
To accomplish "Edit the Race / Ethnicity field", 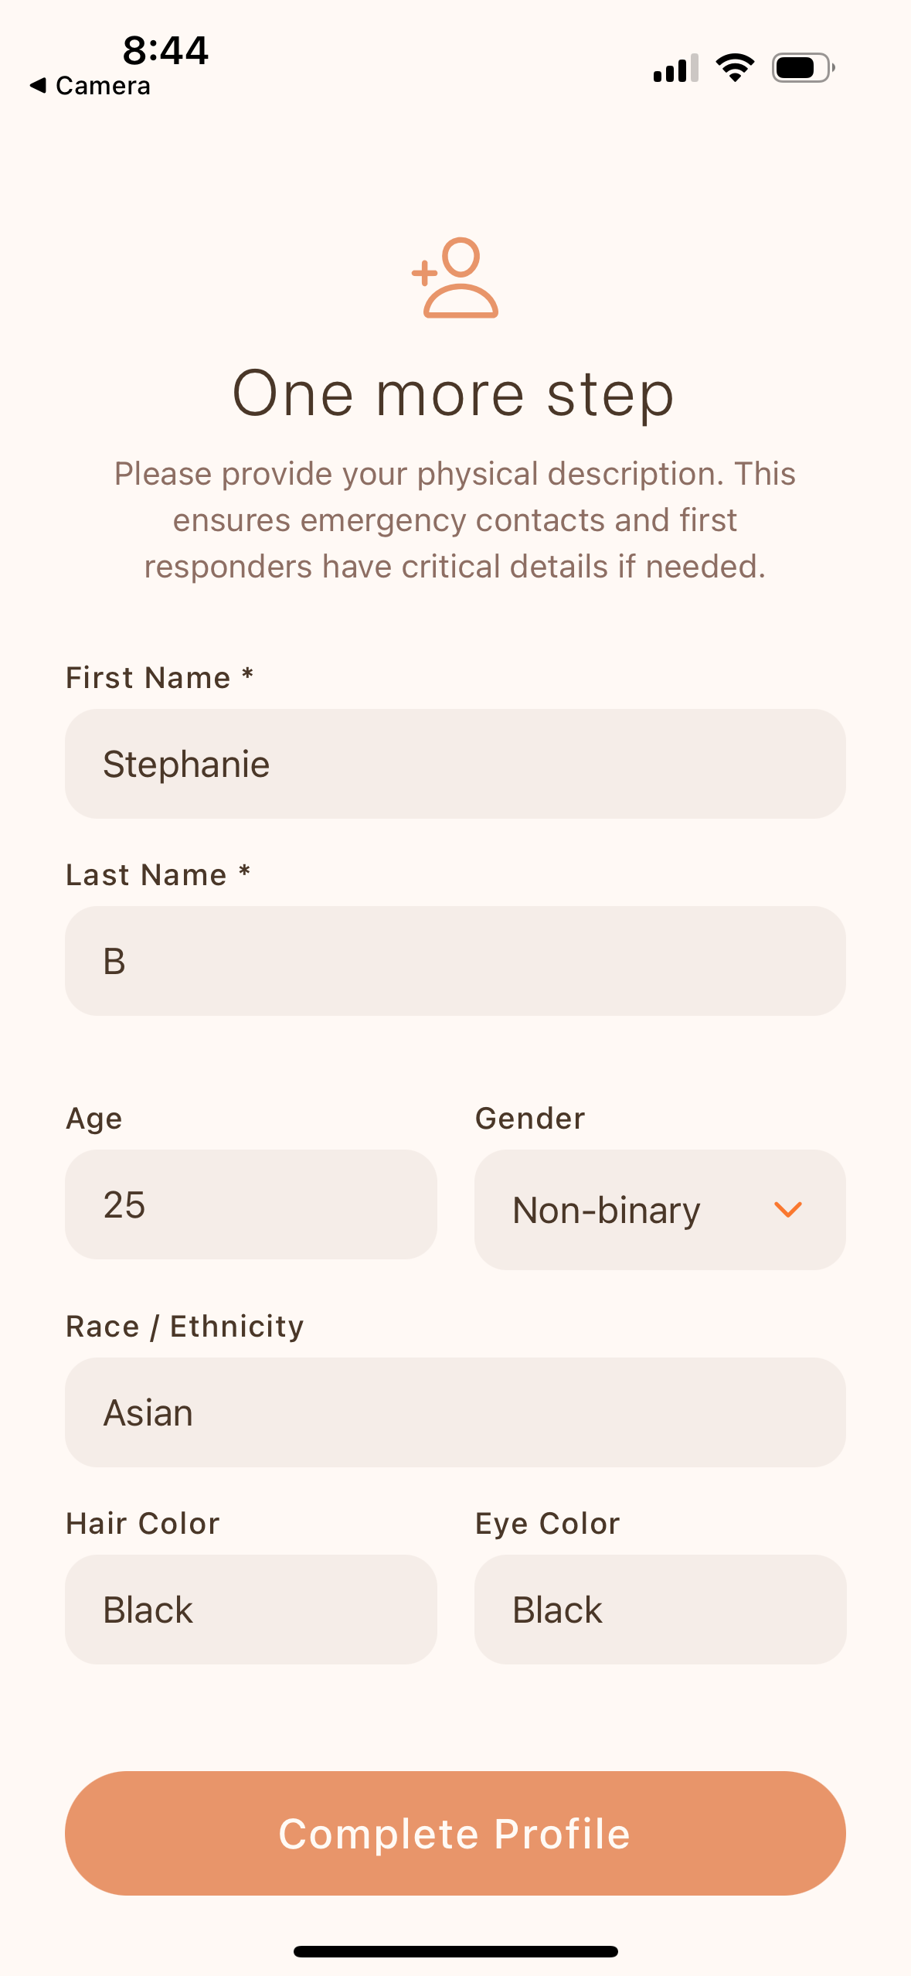I will [455, 1412].
